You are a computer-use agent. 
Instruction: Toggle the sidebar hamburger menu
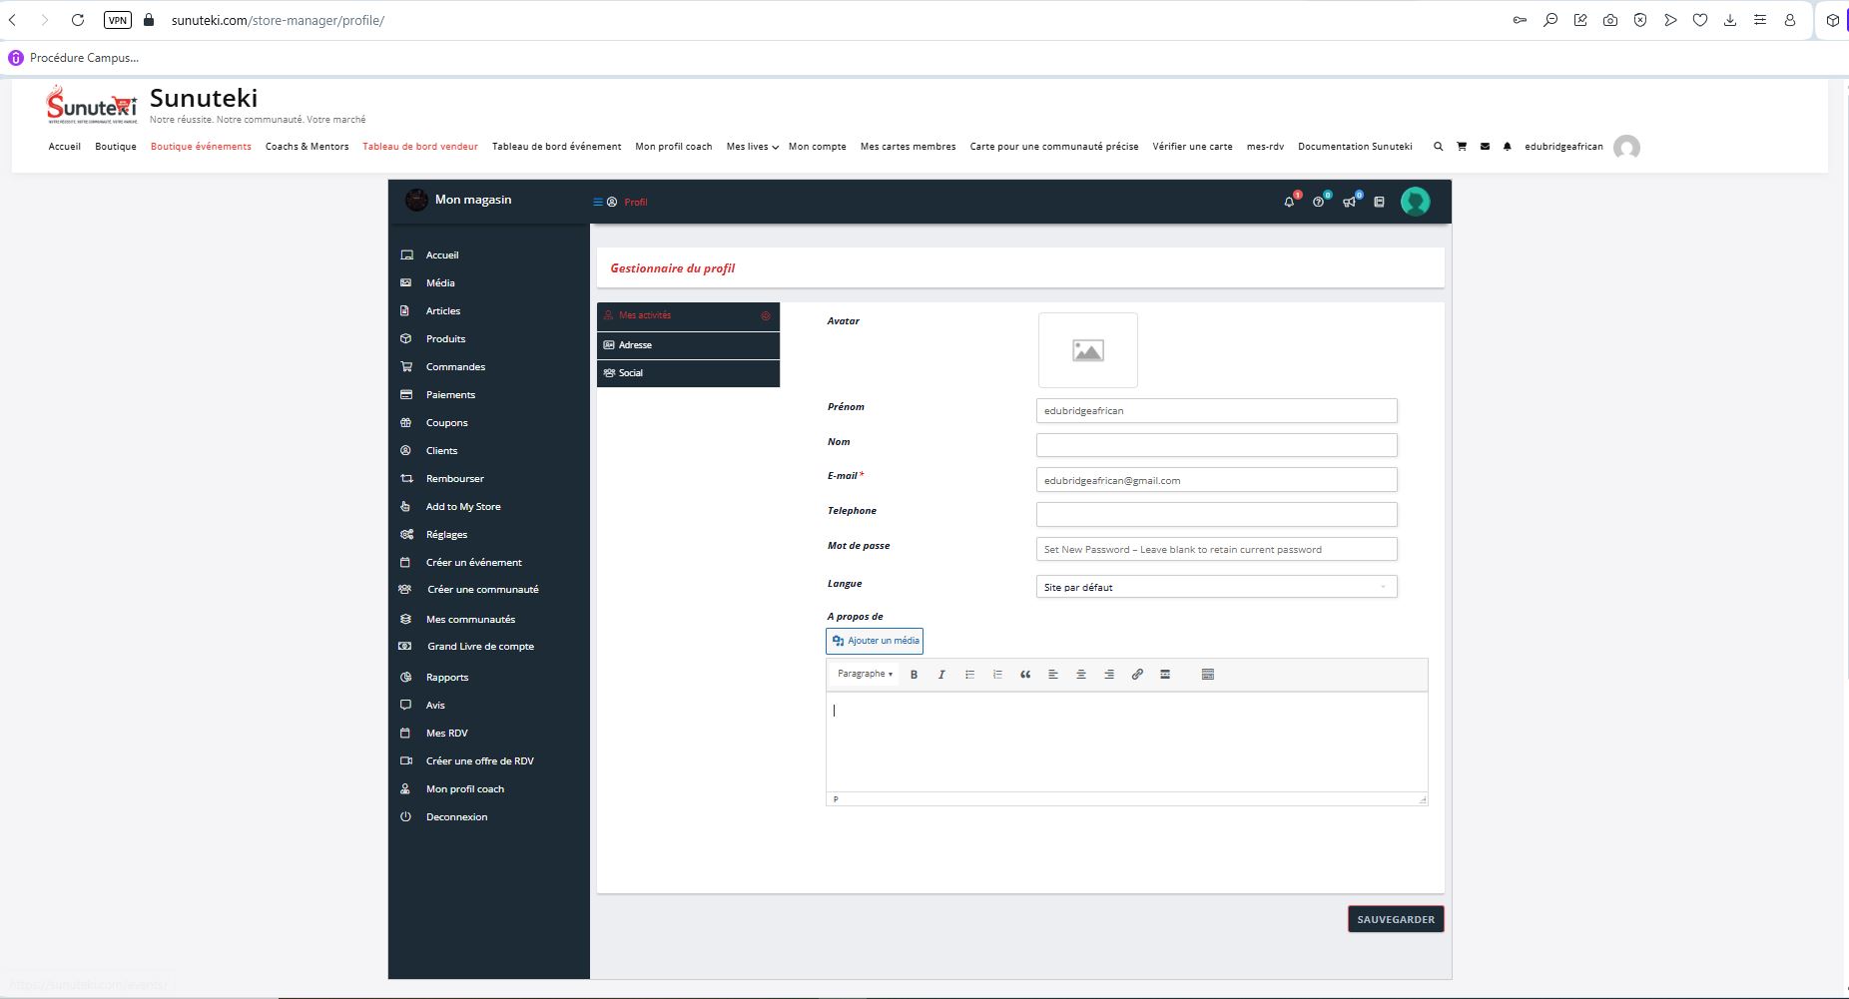click(598, 202)
